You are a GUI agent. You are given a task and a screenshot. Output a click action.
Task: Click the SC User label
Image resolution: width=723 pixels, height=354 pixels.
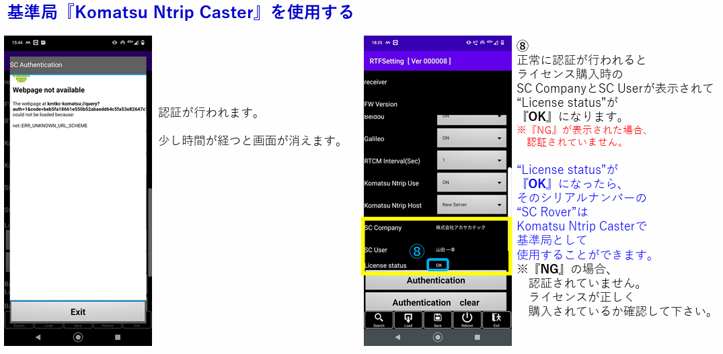point(376,250)
